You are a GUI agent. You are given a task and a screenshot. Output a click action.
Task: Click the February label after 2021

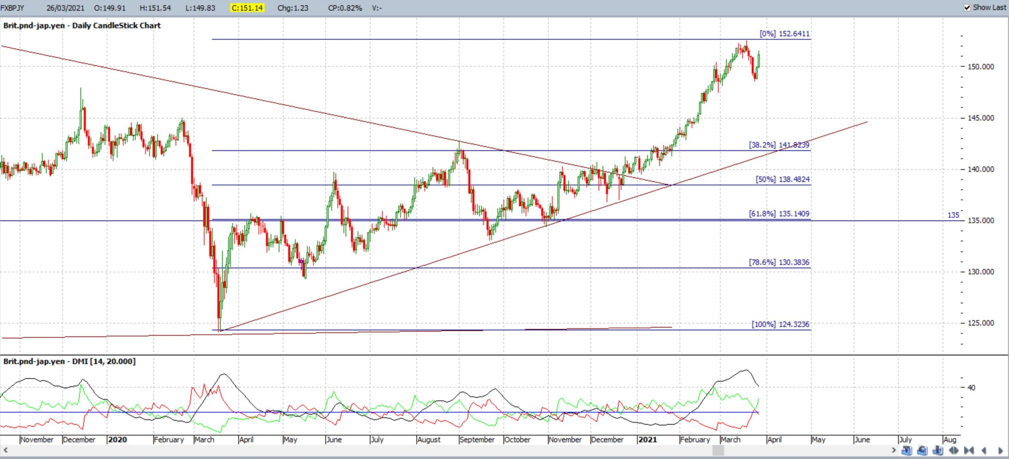(x=695, y=440)
